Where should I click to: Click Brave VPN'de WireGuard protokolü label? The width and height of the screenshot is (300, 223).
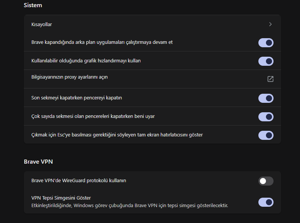click(x=79, y=181)
